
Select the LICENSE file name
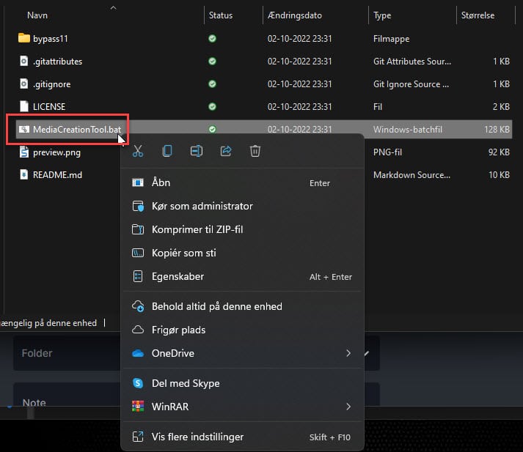coord(49,106)
